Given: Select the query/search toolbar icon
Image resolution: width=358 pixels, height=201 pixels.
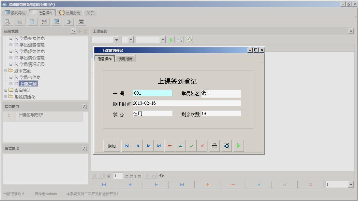Looking at the screenshot, I should (x=7, y=21).
